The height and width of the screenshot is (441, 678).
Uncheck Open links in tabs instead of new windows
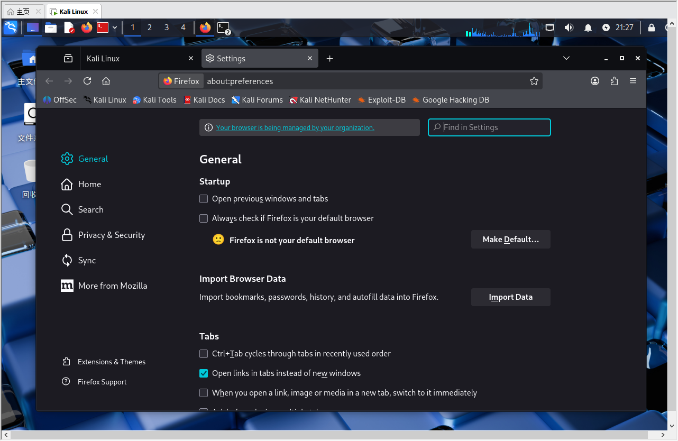(x=204, y=373)
